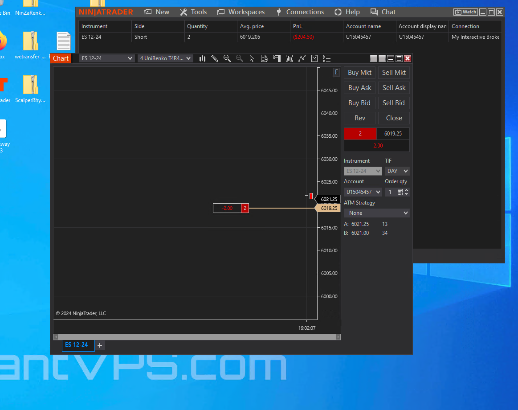518x410 pixels.
Task: Open the Strategies icon
Action: 314,58
